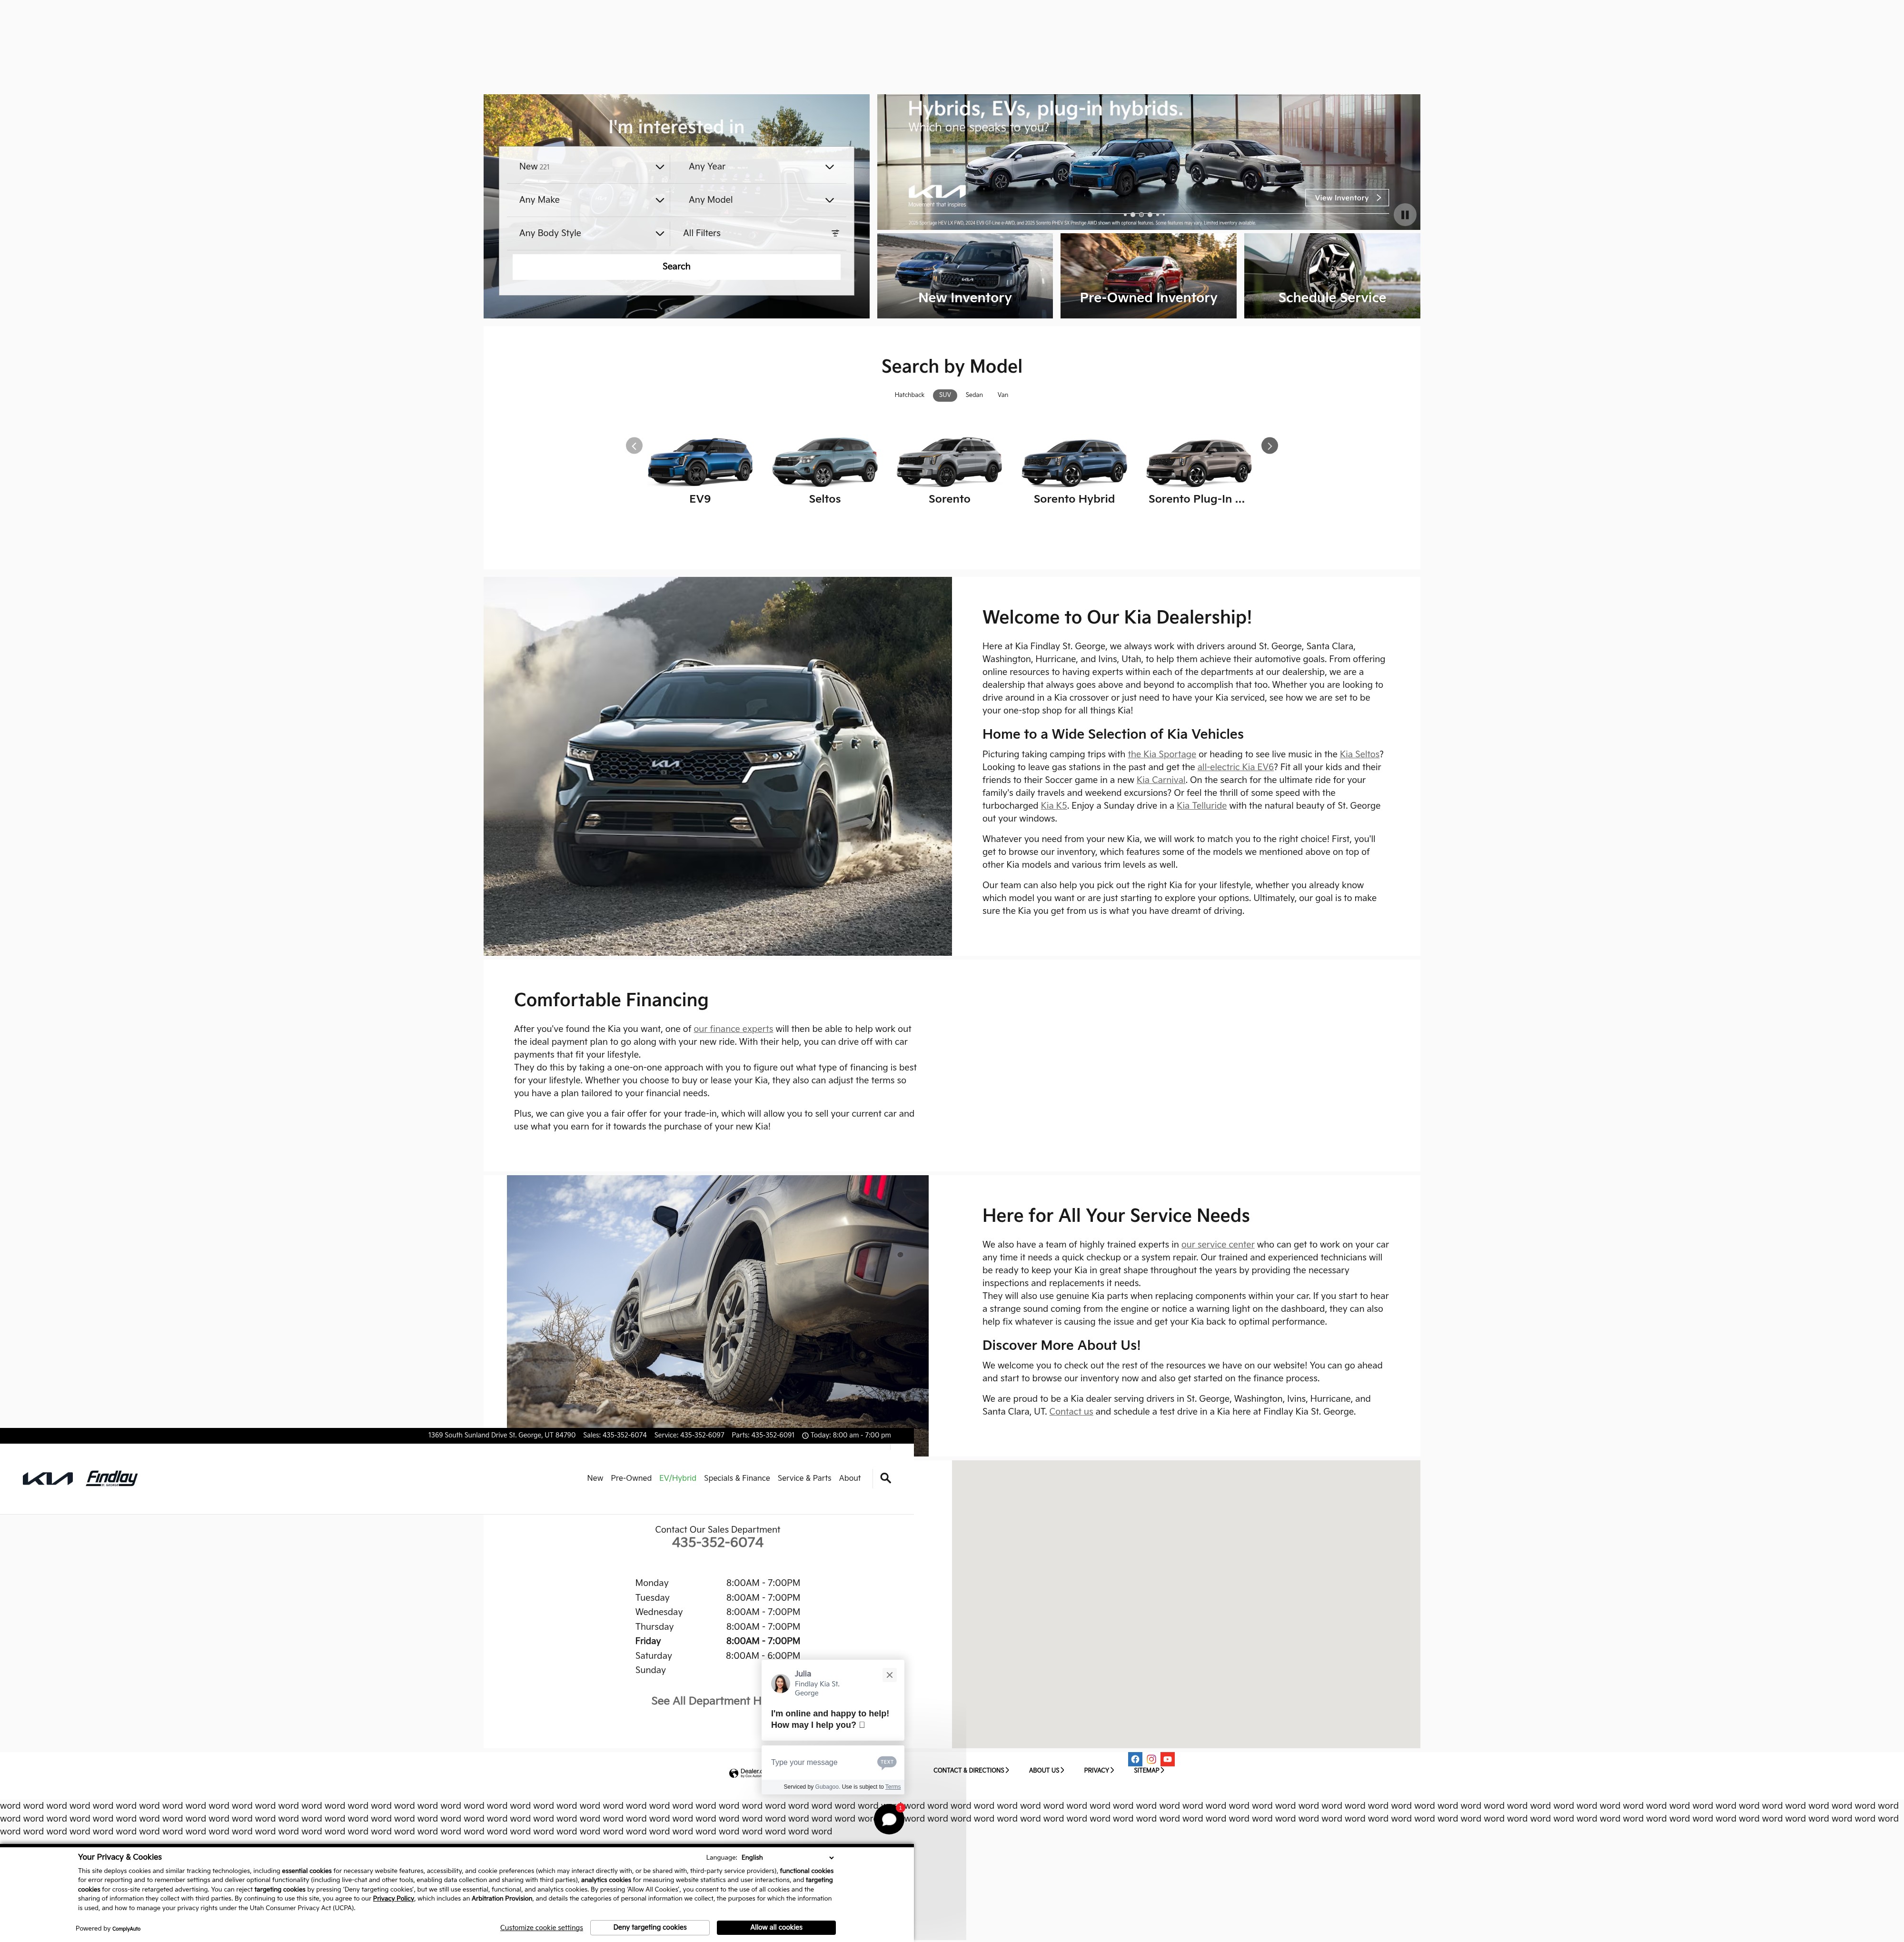Click the Kia logo in header
The width and height of the screenshot is (1904, 1942).
(x=47, y=1479)
